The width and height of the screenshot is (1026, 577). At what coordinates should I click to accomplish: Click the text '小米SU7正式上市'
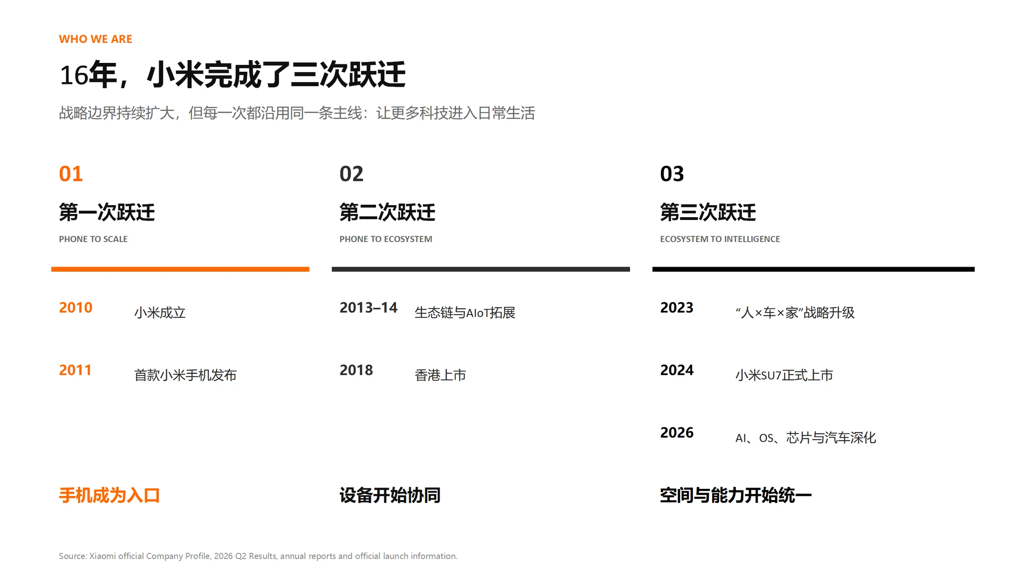[x=784, y=375]
